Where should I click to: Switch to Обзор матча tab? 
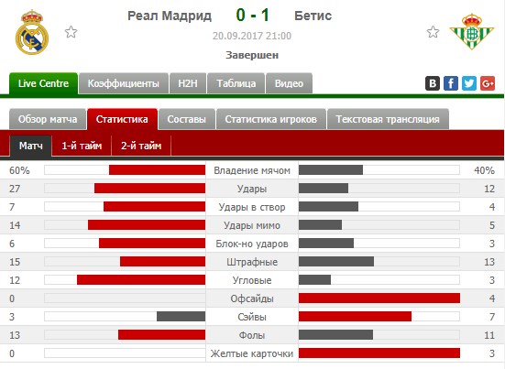pyautogui.click(x=48, y=119)
